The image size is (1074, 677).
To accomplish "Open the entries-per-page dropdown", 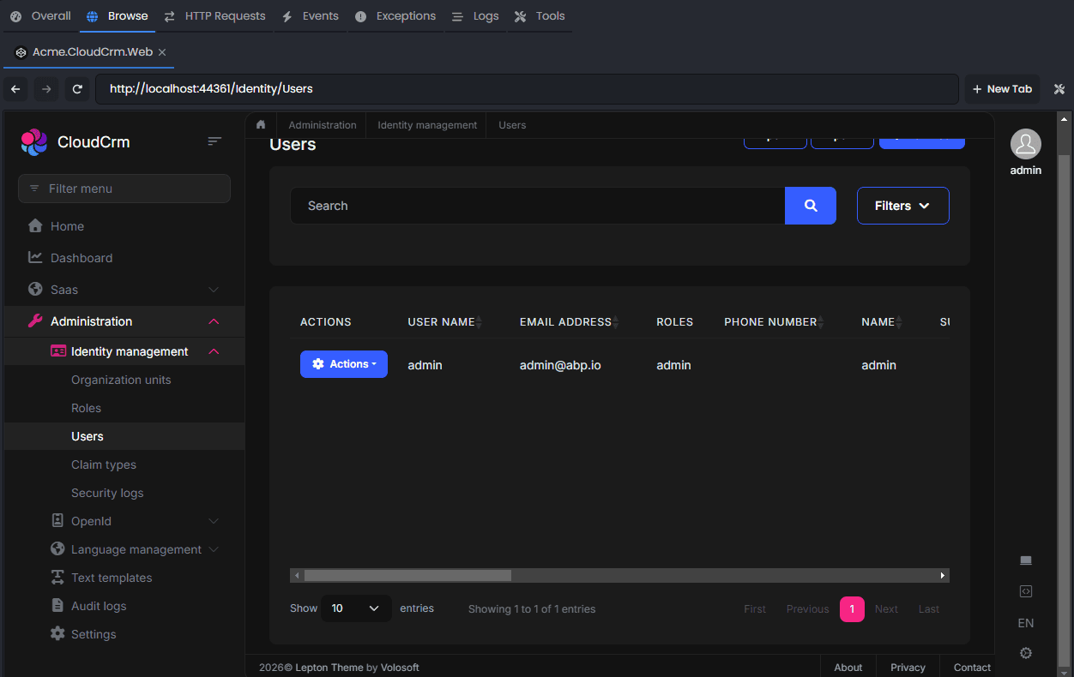I will click(x=355, y=608).
